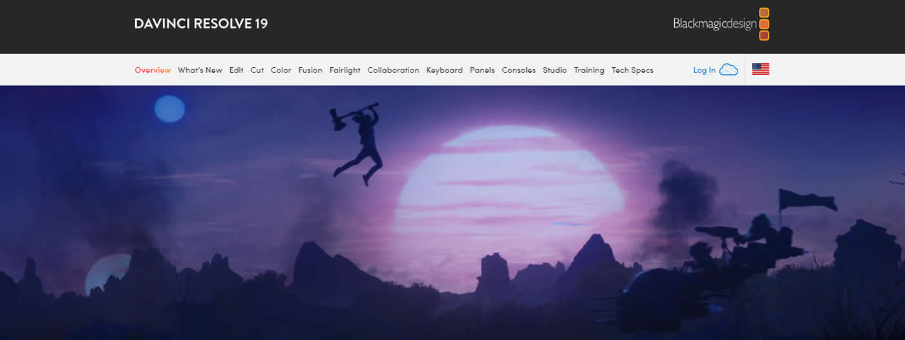
Task: Click the Log In link
Action: 704,70
